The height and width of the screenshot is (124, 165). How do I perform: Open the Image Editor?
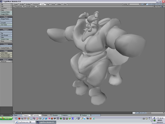(x=6, y=14)
